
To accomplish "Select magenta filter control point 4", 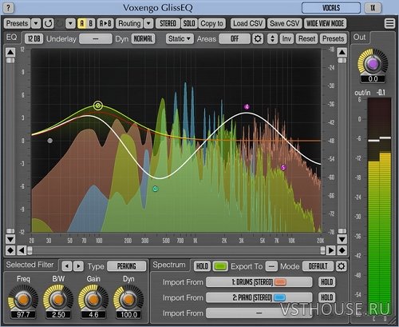I will (x=247, y=107).
